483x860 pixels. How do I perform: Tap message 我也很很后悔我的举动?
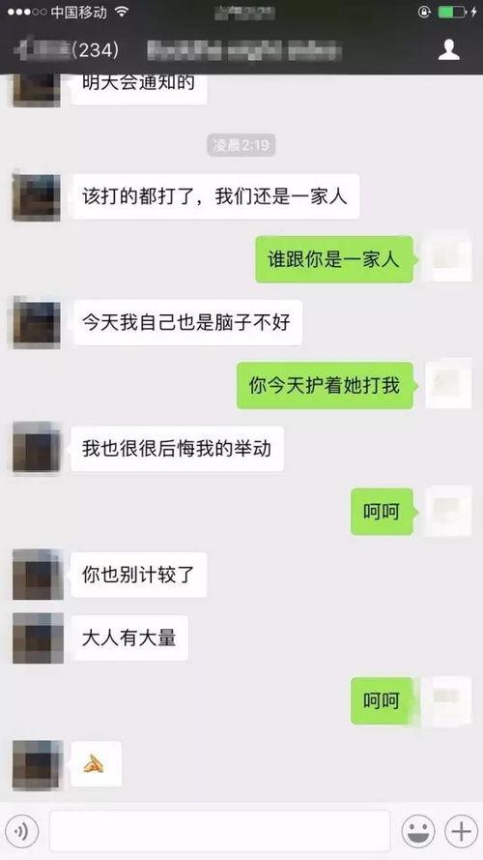click(177, 449)
